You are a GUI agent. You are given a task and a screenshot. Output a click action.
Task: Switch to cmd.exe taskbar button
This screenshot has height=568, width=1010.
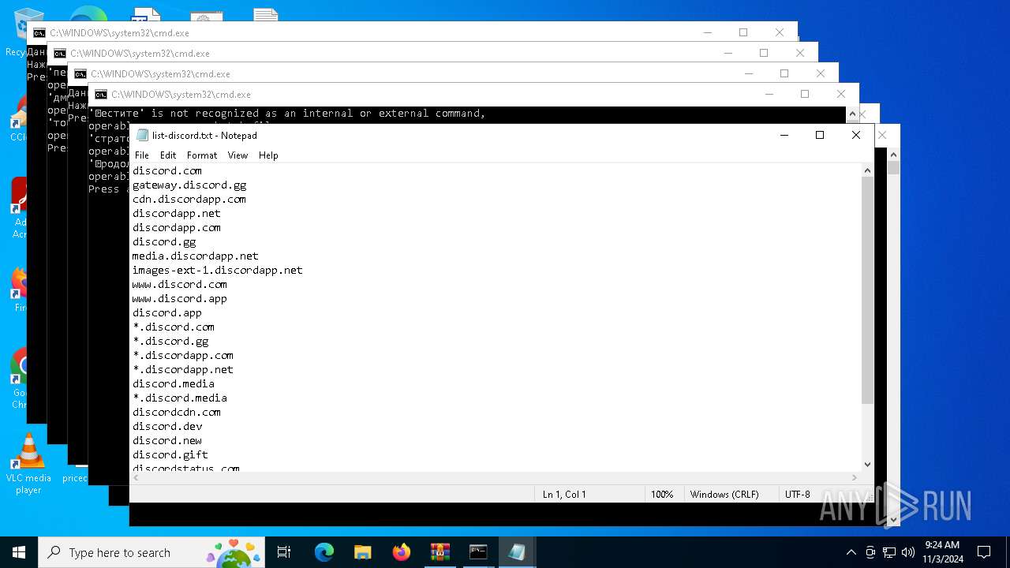(478, 552)
